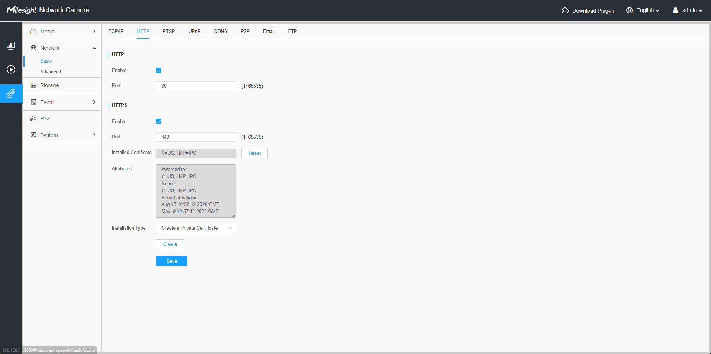The width and height of the screenshot is (711, 354).
Task: Open the English language dropdown
Action: (648, 10)
